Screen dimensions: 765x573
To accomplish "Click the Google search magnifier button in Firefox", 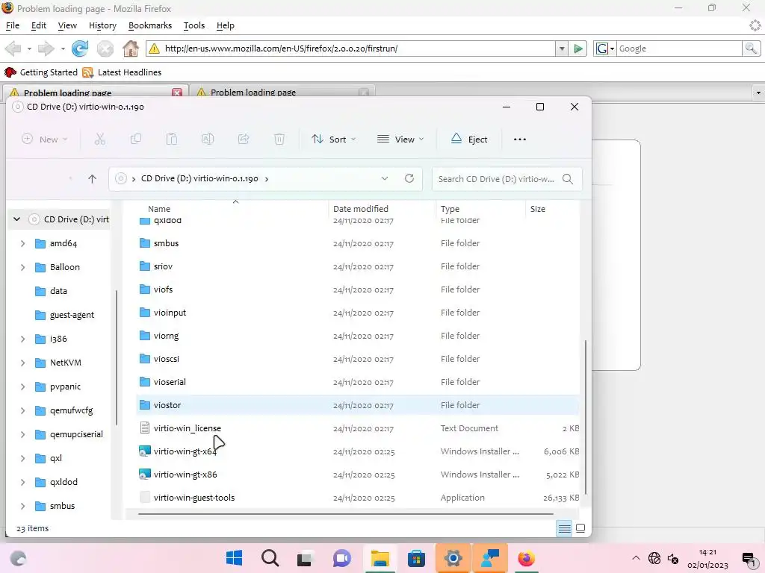I will (x=751, y=48).
